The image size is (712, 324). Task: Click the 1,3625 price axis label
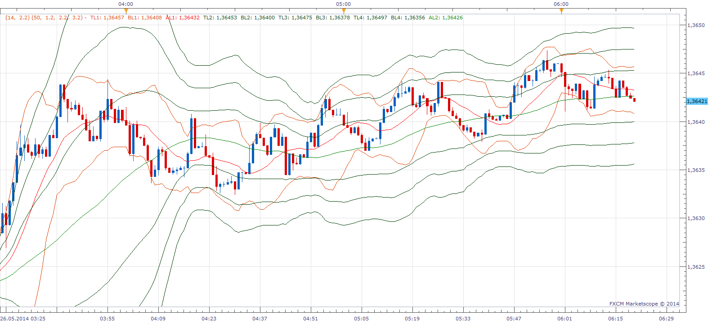pos(696,267)
